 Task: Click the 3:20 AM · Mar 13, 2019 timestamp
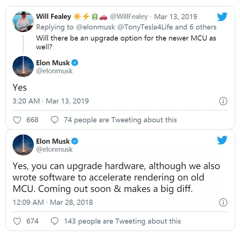tap(51, 101)
